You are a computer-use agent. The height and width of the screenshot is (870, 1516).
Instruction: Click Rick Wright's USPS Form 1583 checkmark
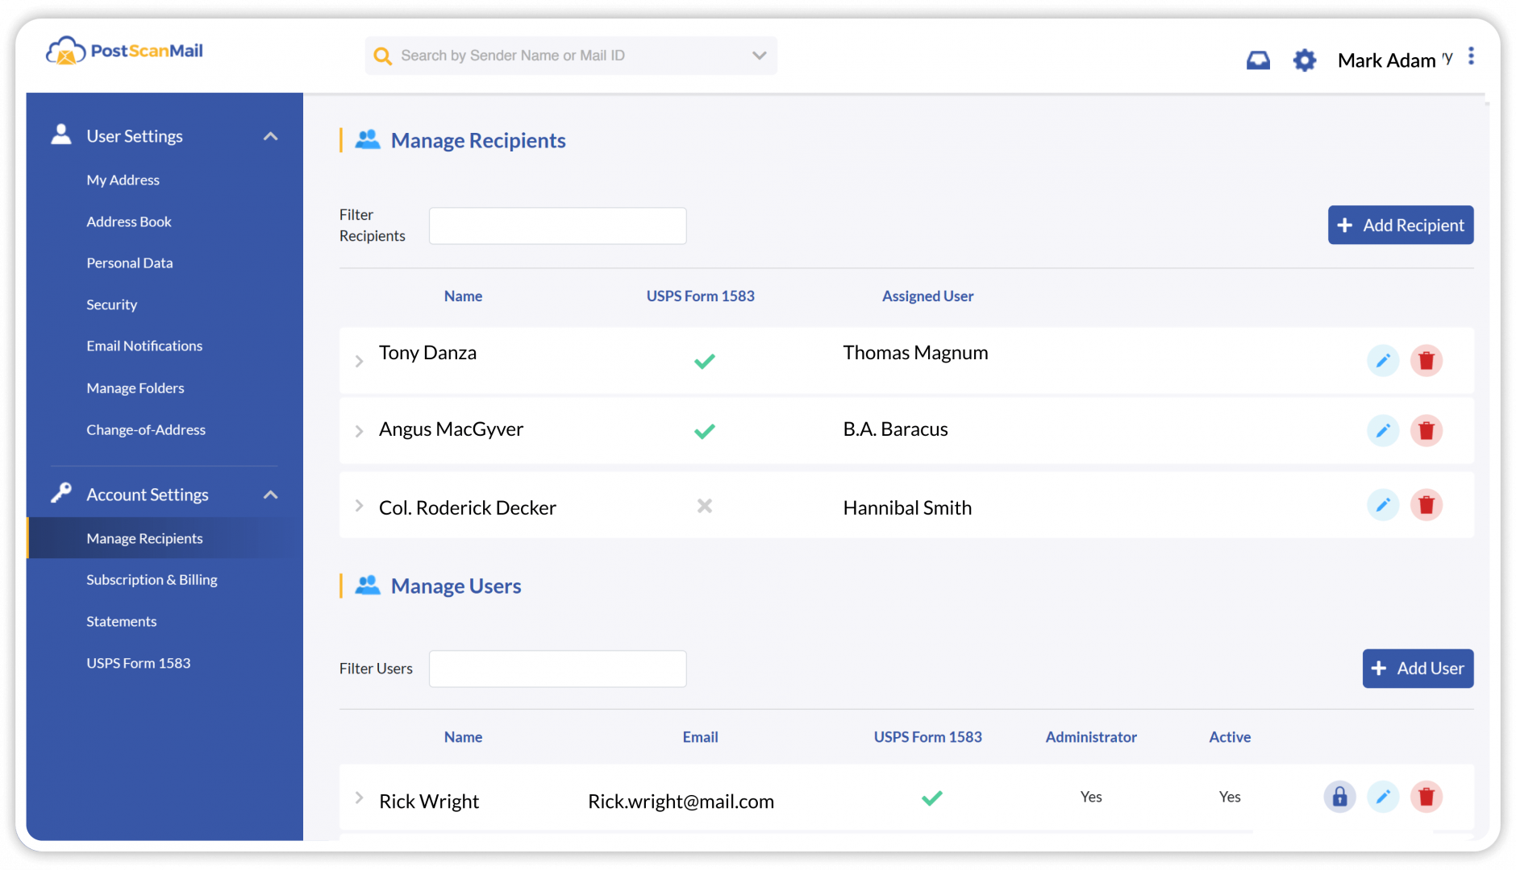(931, 798)
